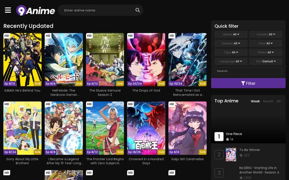This screenshot has width=289, height=180.
Task: Click rank 3 number badge
Action: point(219,173)
